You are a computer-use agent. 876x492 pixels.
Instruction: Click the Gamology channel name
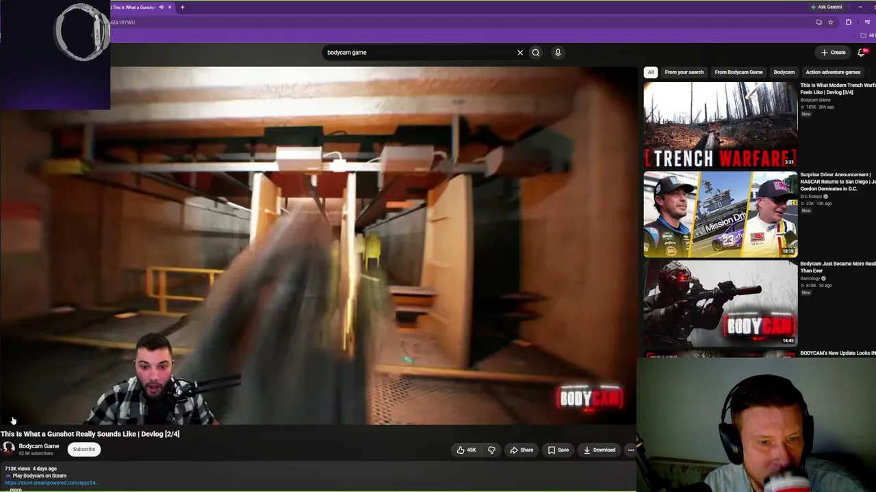(x=810, y=279)
